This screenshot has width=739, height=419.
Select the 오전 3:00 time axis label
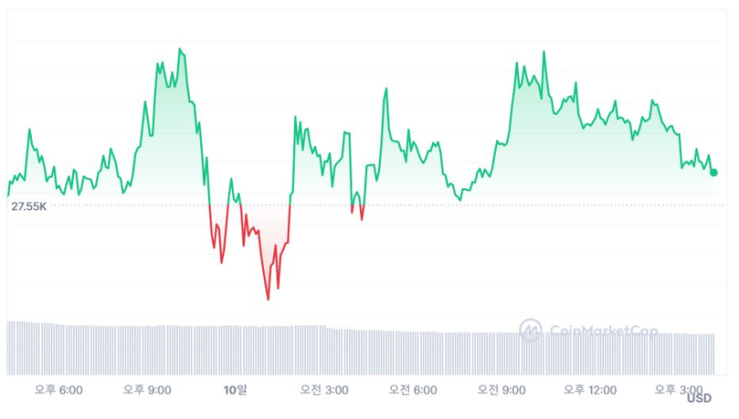(x=324, y=390)
